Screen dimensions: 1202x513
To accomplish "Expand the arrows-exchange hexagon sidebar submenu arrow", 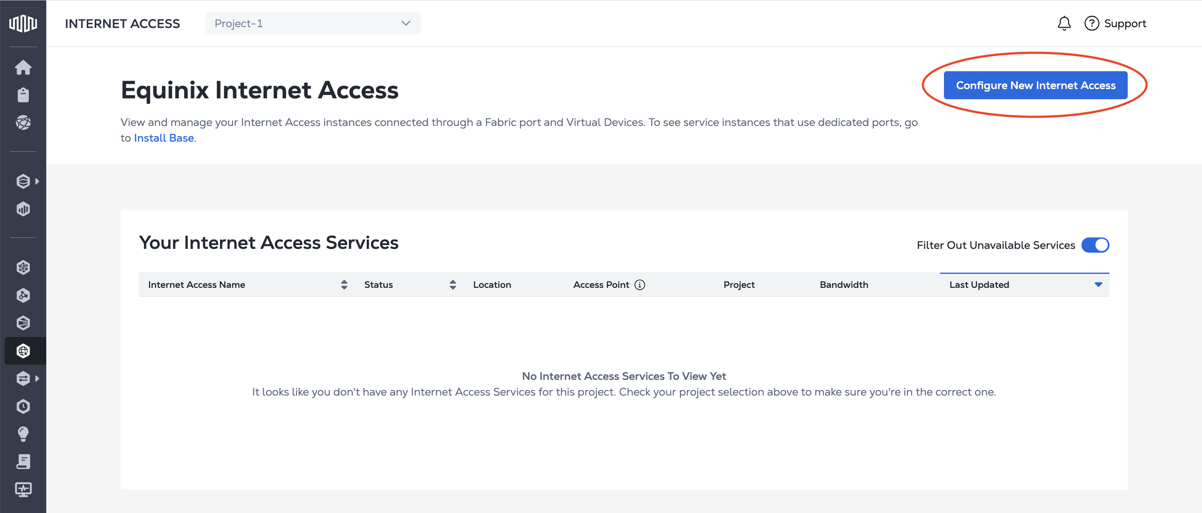I will coord(37,378).
